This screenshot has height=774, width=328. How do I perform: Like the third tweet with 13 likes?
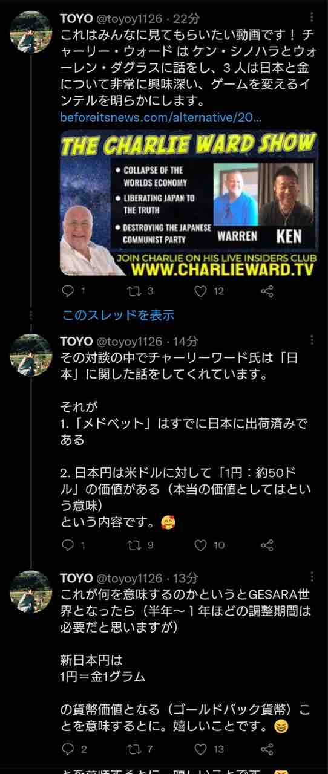pos(201,749)
